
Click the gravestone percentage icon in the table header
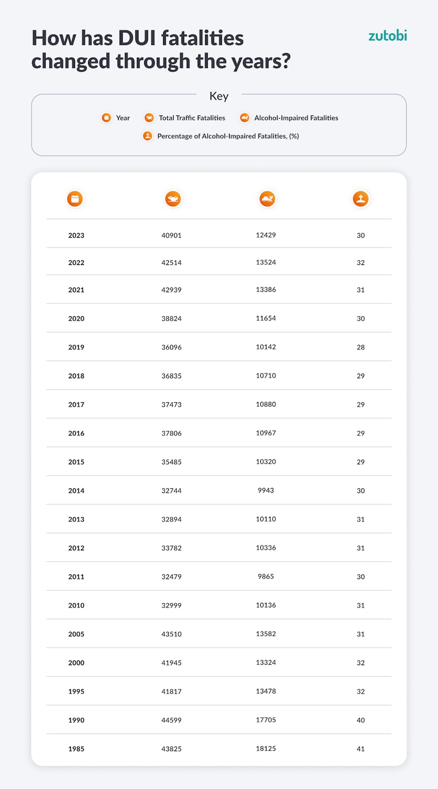[360, 199]
